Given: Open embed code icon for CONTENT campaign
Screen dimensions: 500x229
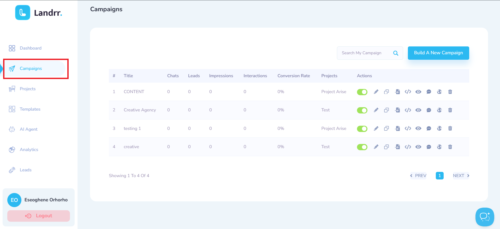Looking at the screenshot, I should click(x=408, y=92).
